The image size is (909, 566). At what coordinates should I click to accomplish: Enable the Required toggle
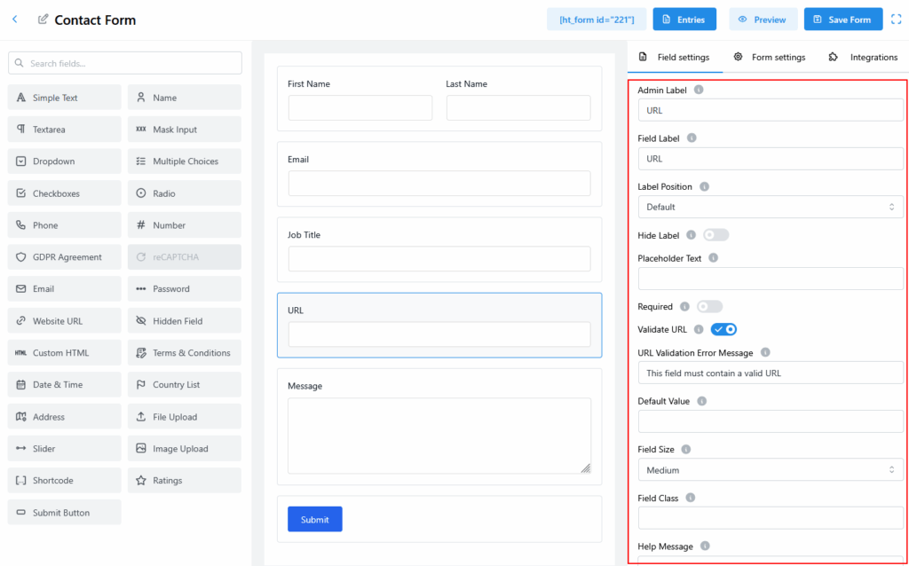pyautogui.click(x=709, y=307)
